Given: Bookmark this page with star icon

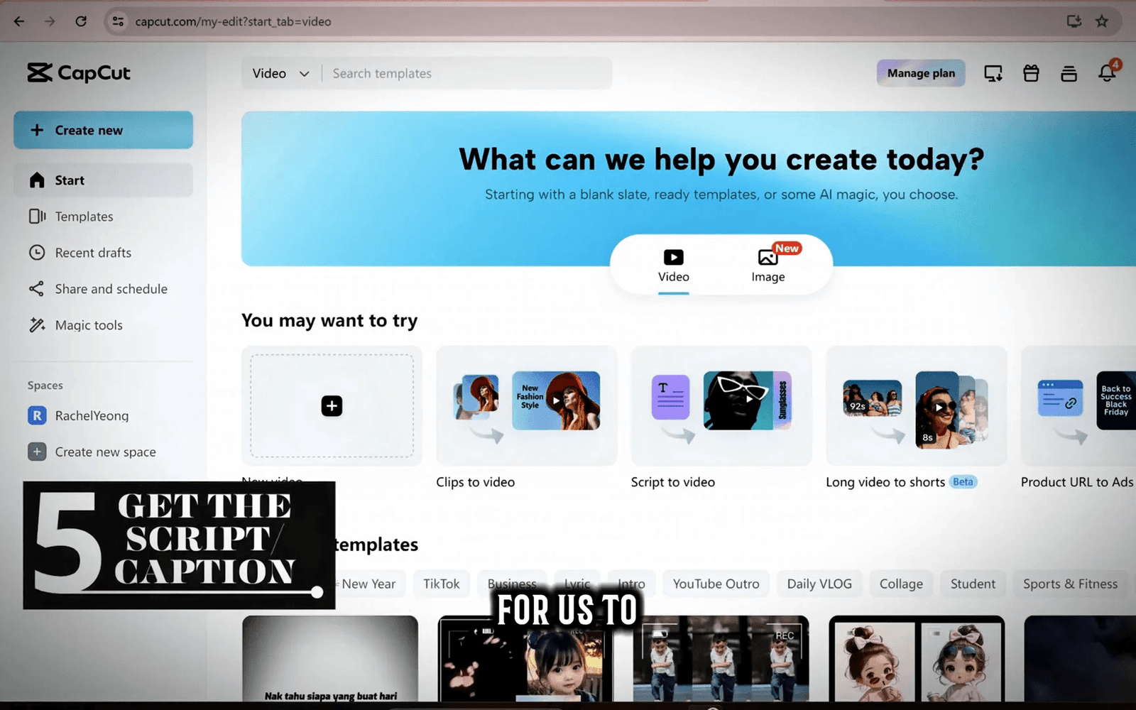Looking at the screenshot, I should 1101,21.
